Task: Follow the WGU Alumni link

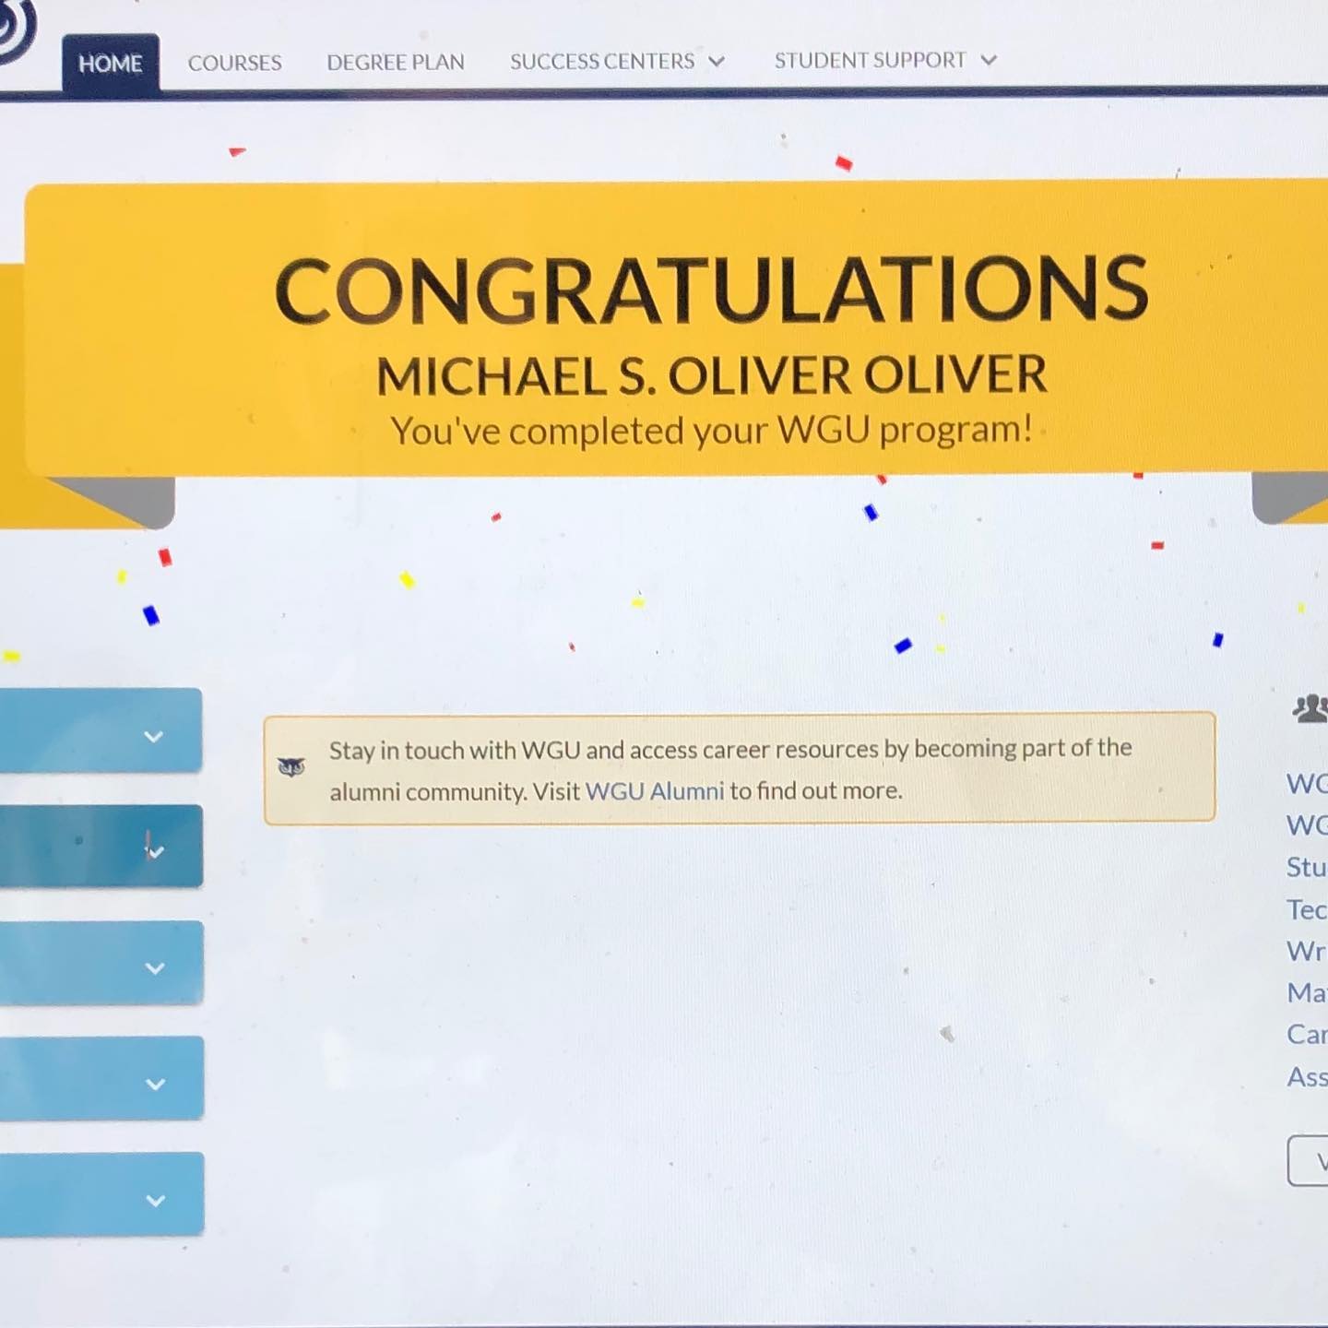Action: (655, 791)
